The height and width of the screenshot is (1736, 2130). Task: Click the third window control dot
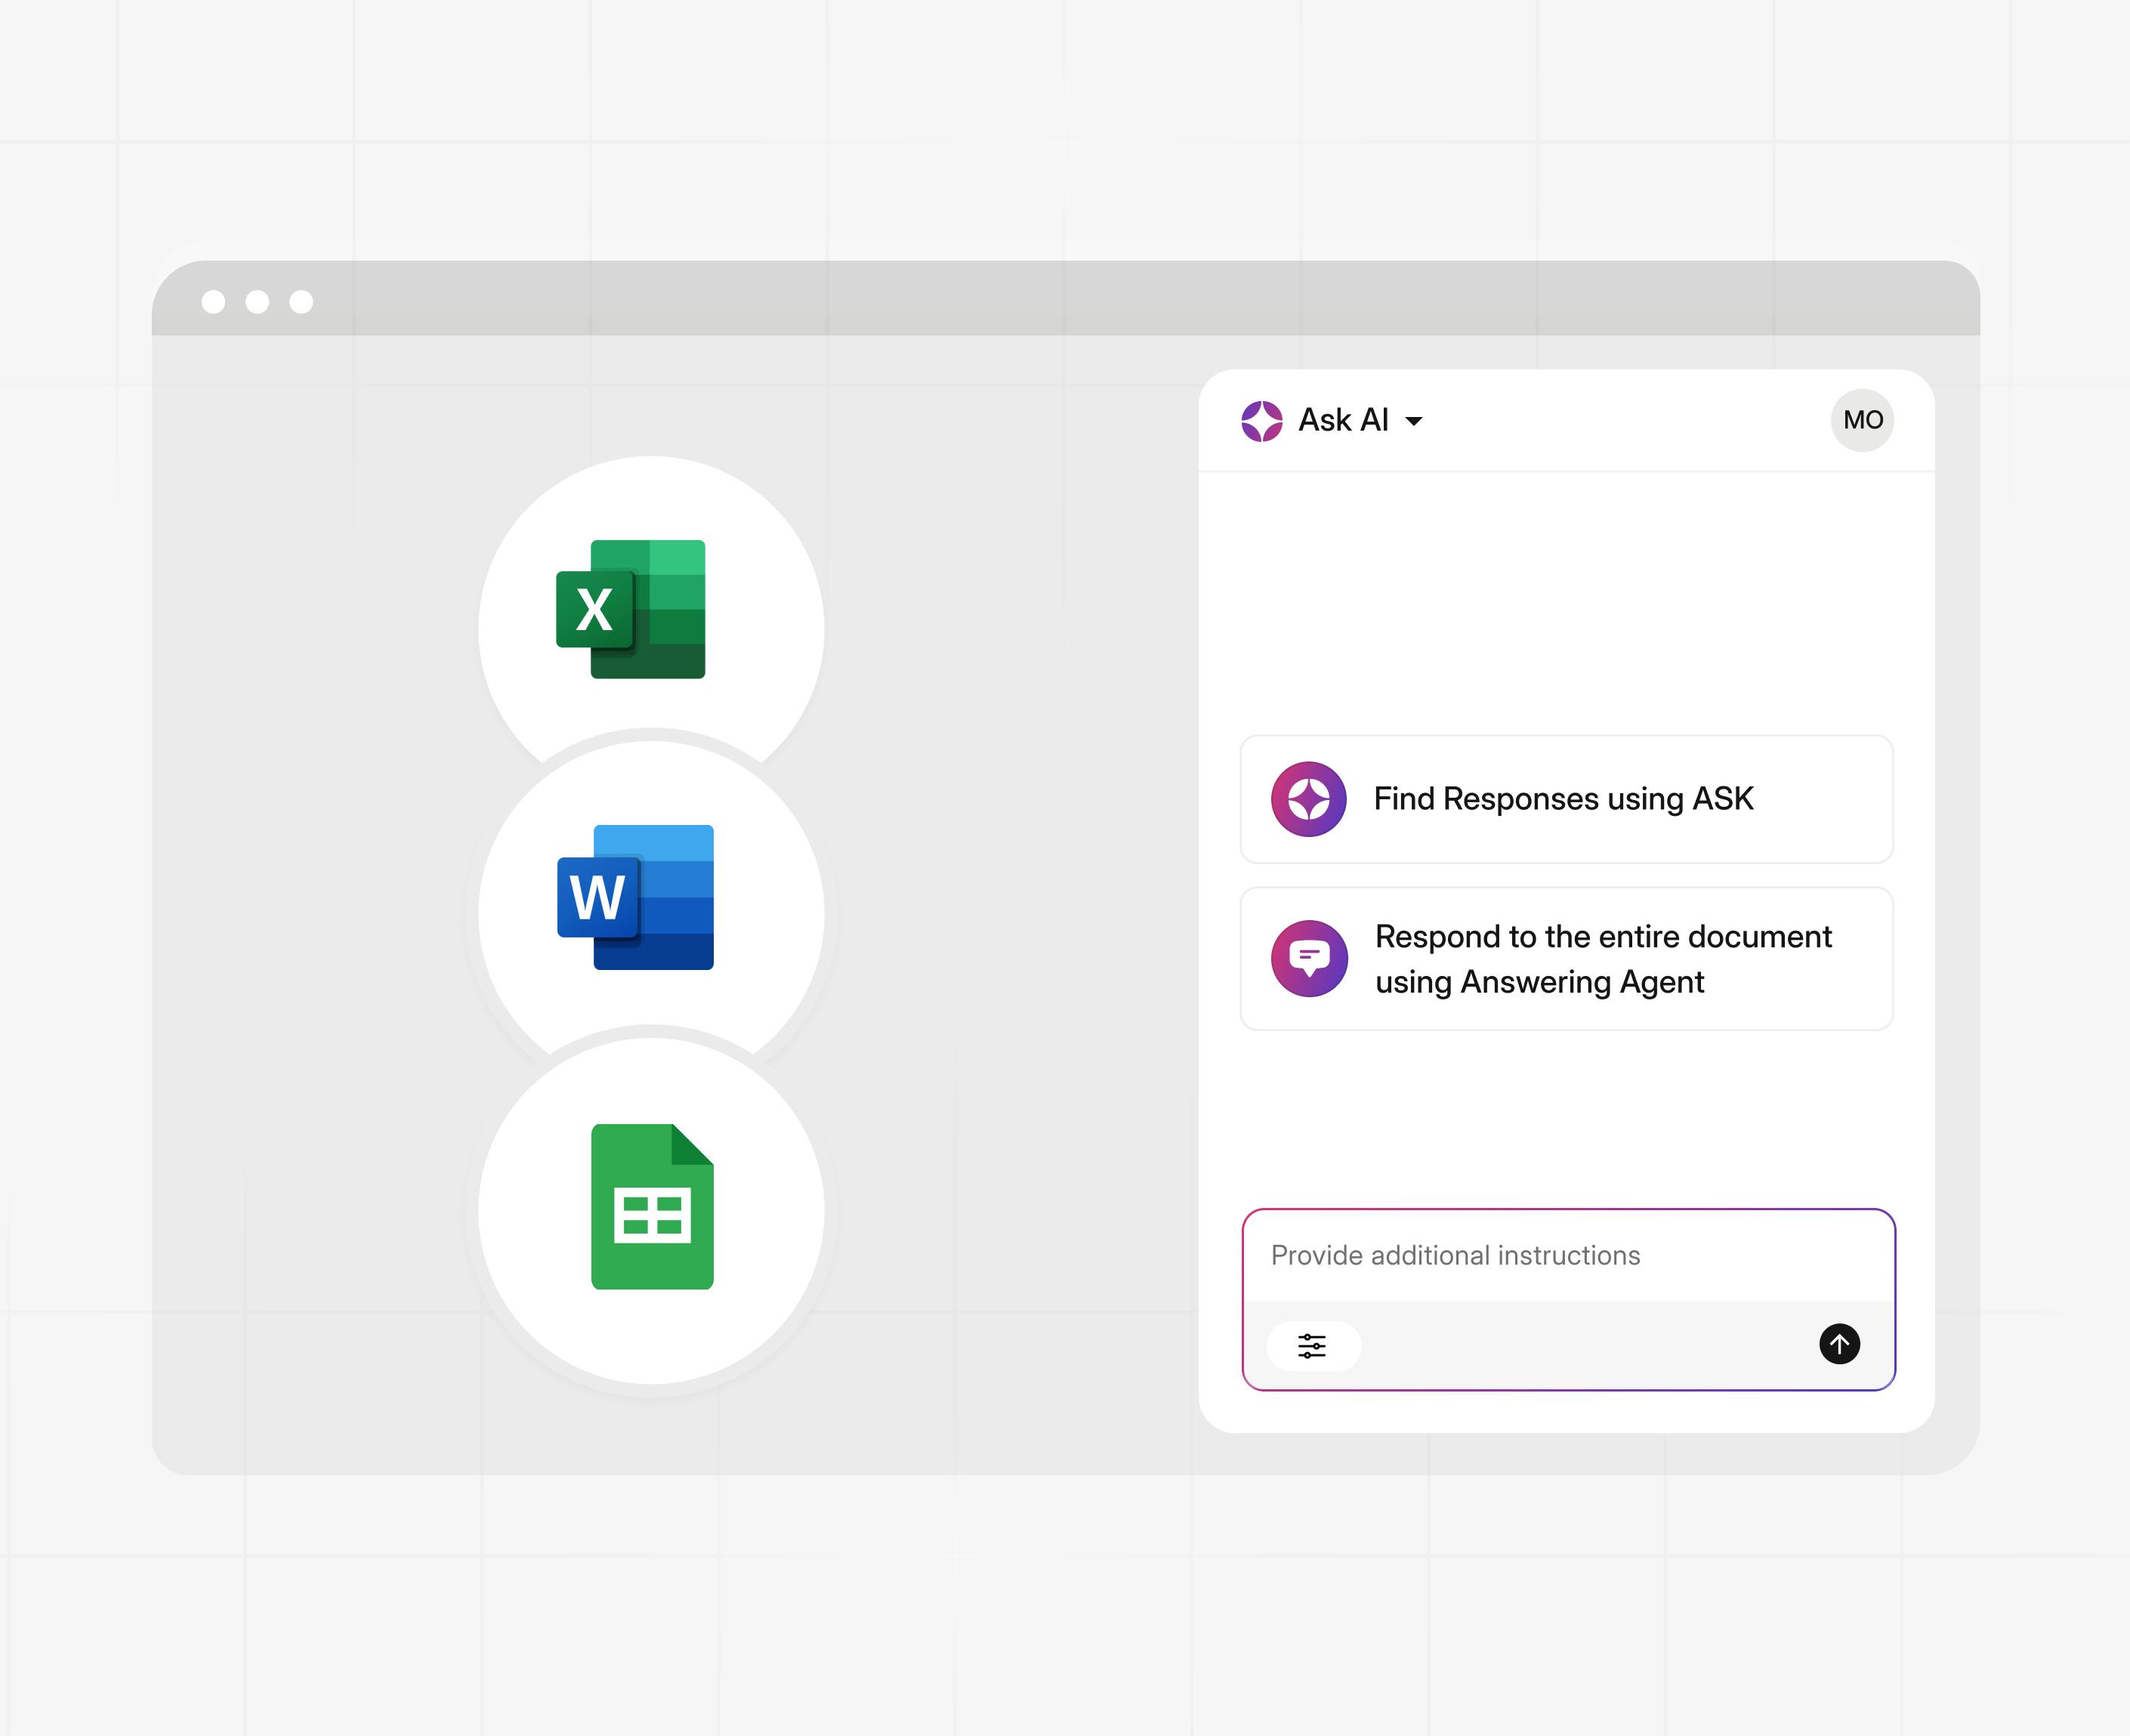pyautogui.click(x=301, y=302)
